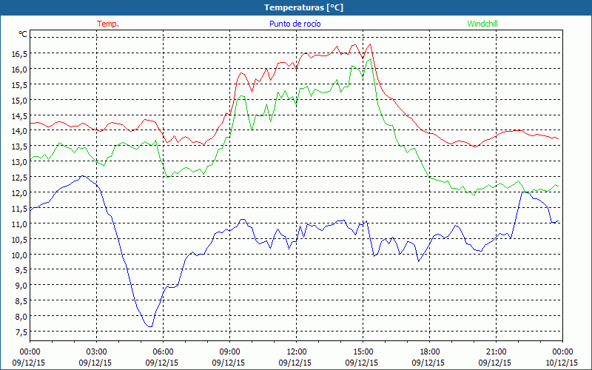Click the 09:00 time axis label
This screenshot has height=370, width=592.
click(229, 352)
